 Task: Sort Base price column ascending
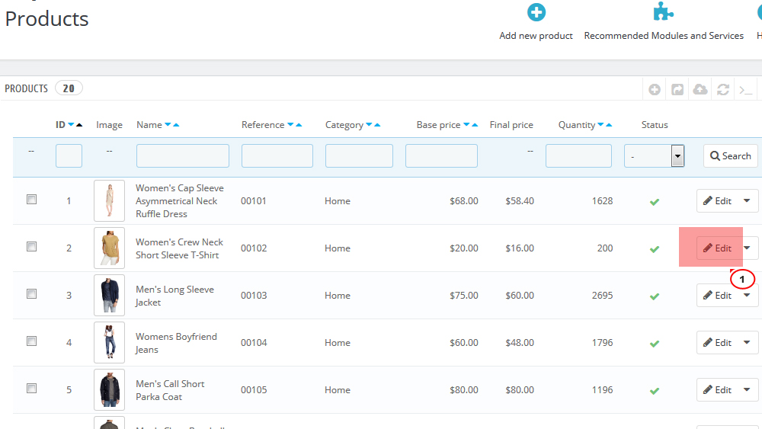click(475, 125)
